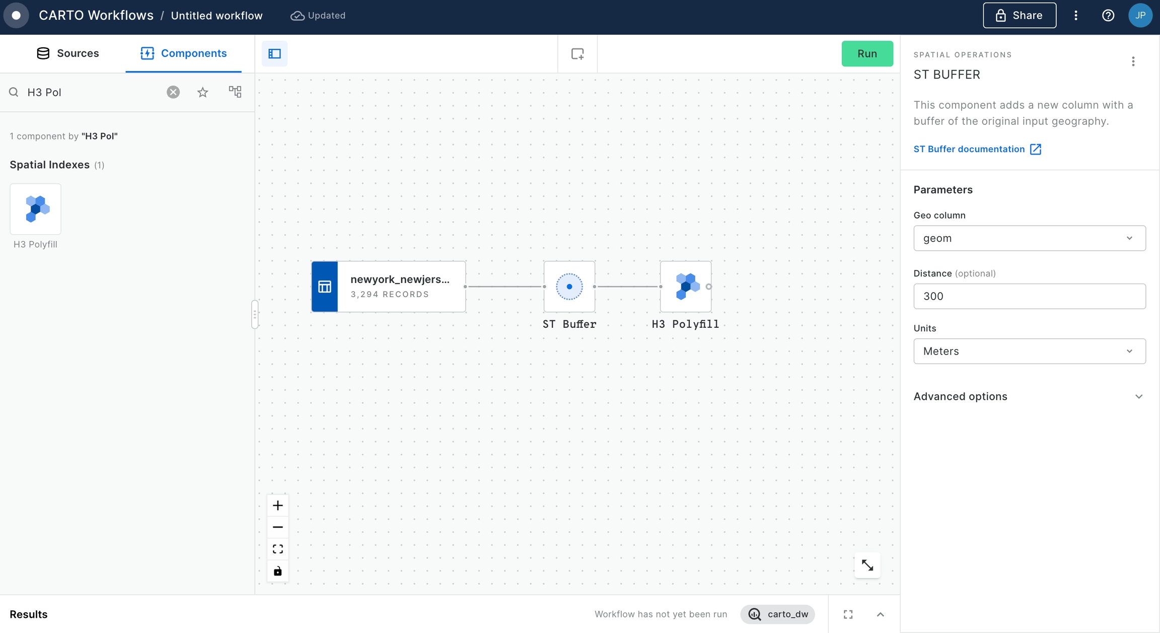Open the help question mark icon
This screenshot has width=1160, height=633.
1108,16
